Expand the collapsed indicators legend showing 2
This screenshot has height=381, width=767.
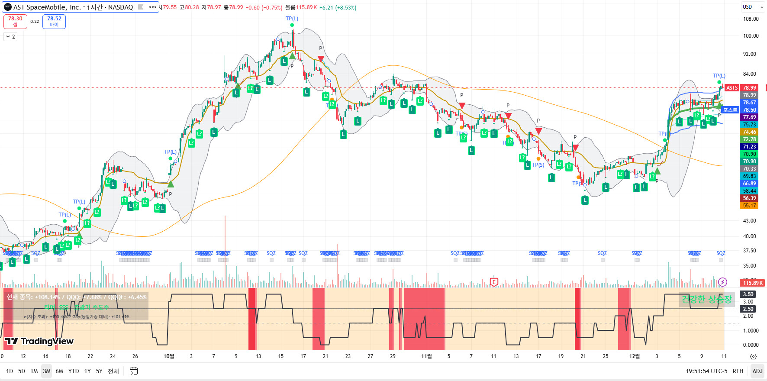click(11, 37)
